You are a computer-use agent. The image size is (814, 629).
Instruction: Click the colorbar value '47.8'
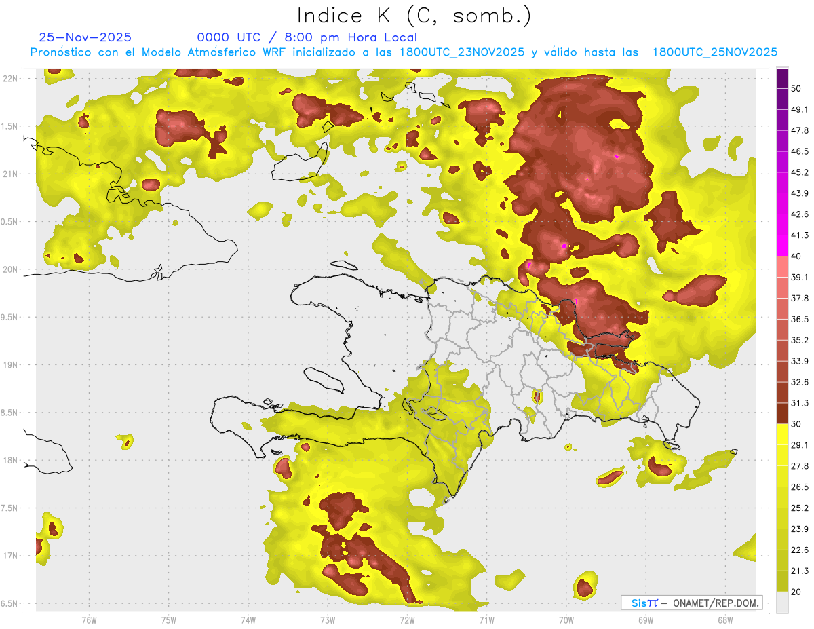coord(800,130)
